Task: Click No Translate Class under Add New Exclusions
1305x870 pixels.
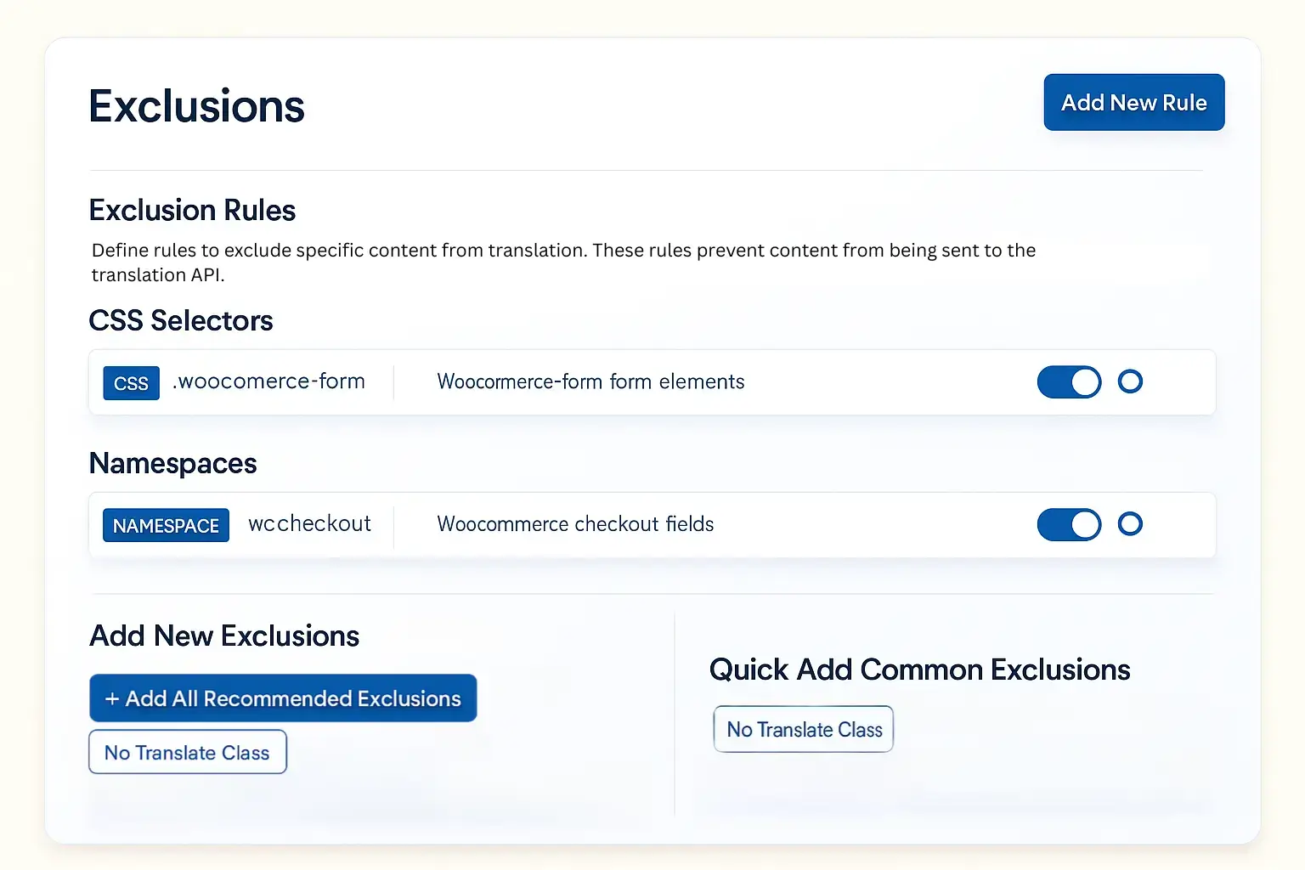Action: tap(187, 752)
